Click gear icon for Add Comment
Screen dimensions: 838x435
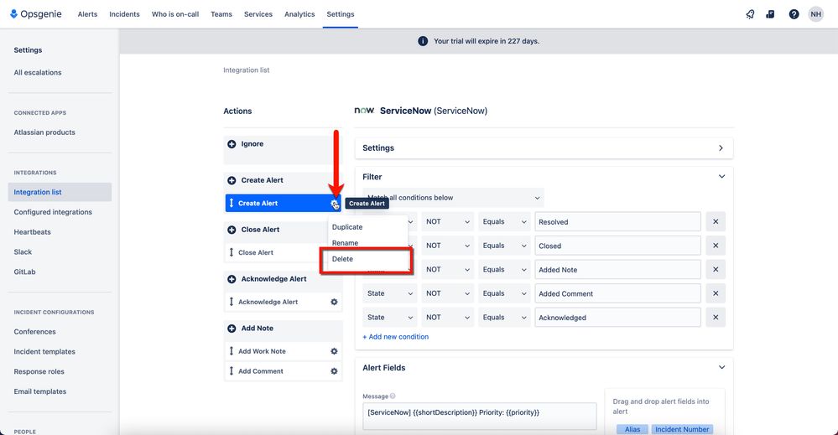tap(334, 371)
